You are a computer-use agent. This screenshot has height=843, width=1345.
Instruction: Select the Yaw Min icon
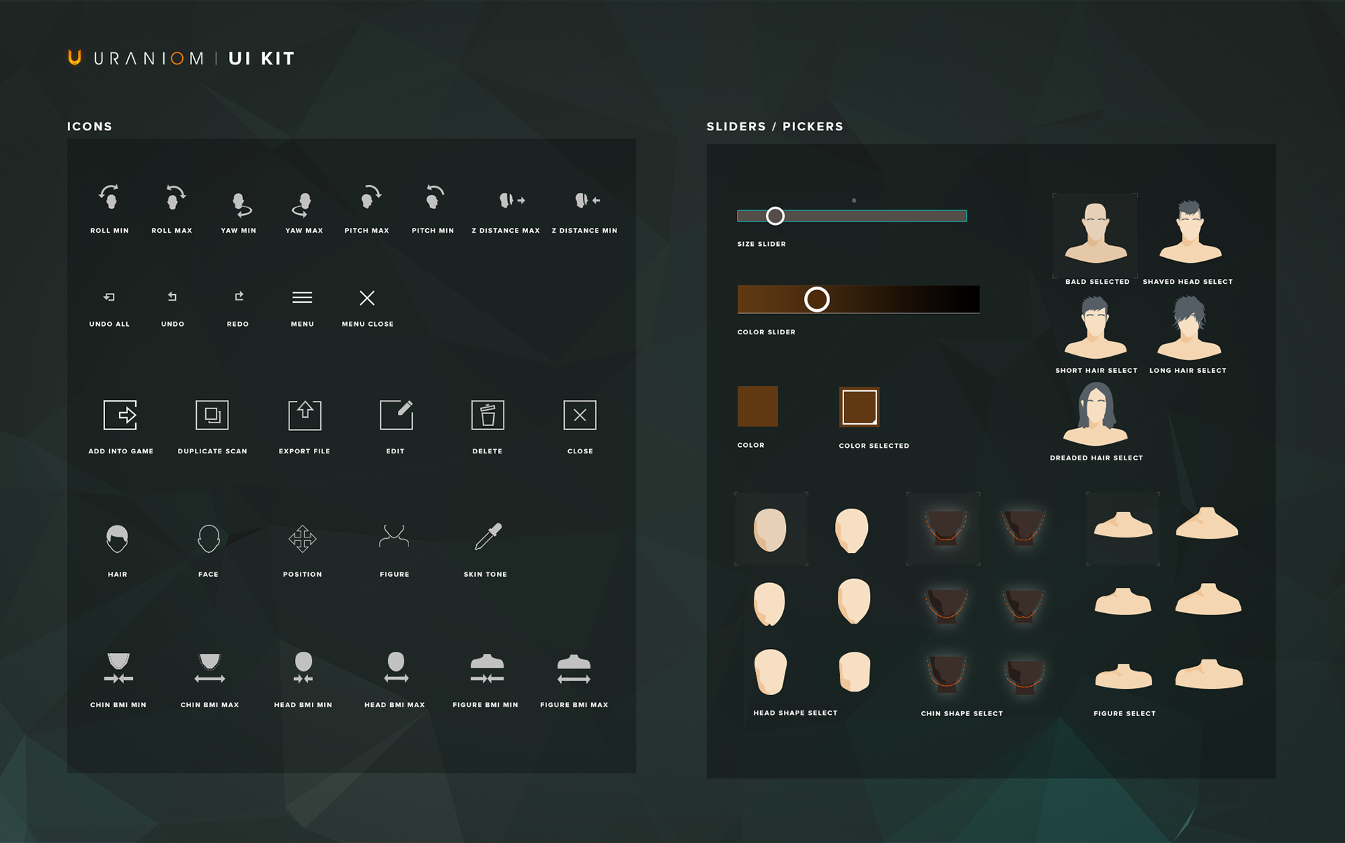(x=241, y=205)
